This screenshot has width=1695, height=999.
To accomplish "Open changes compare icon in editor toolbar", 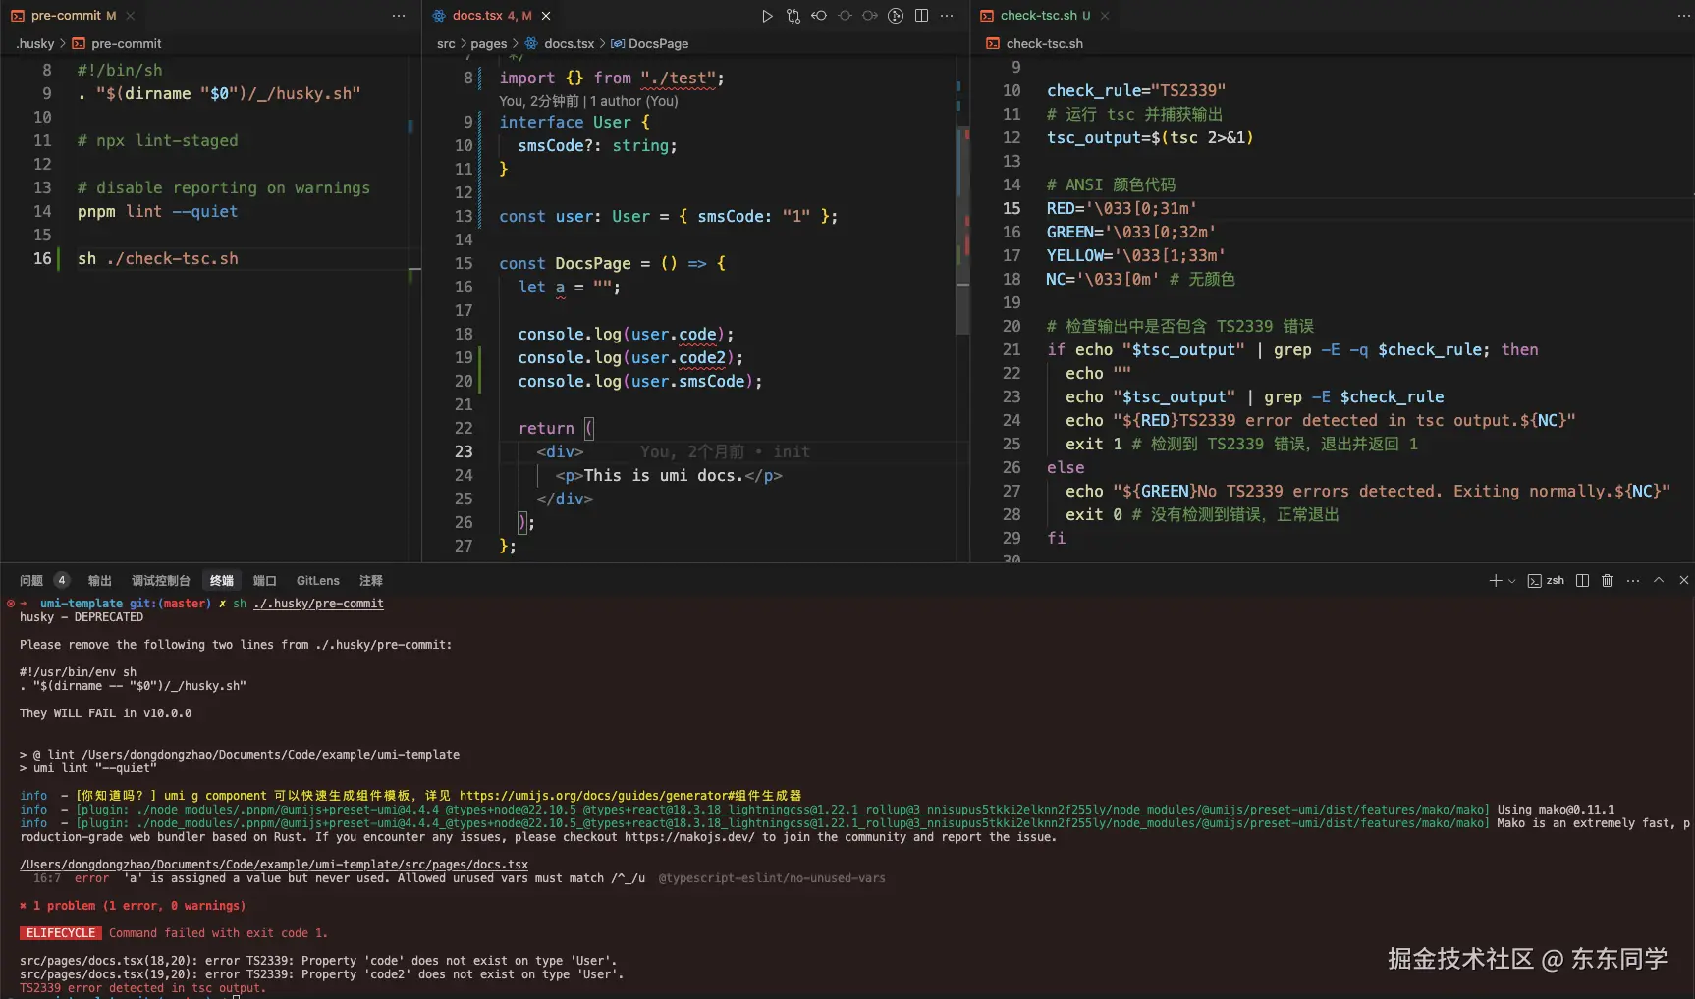I will click(x=793, y=16).
